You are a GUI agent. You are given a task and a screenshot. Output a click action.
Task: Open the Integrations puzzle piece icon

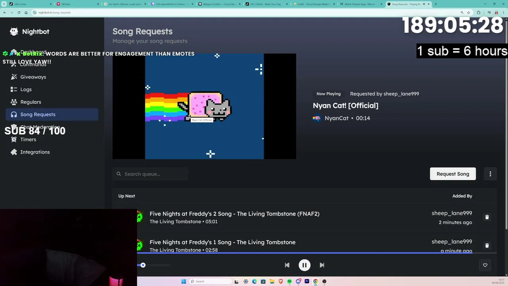pyautogui.click(x=14, y=152)
